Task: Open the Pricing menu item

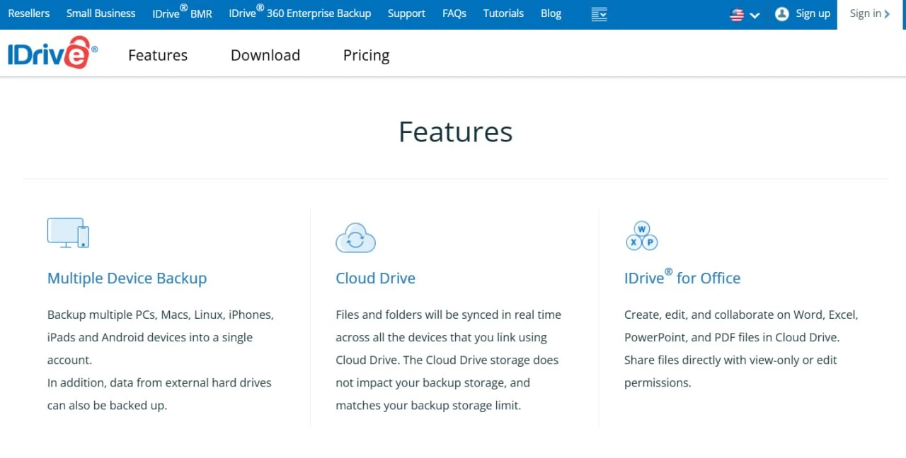Action: [367, 55]
